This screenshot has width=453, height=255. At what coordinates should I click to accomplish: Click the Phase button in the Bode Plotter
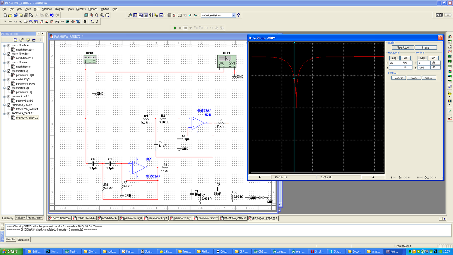(x=426, y=47)
